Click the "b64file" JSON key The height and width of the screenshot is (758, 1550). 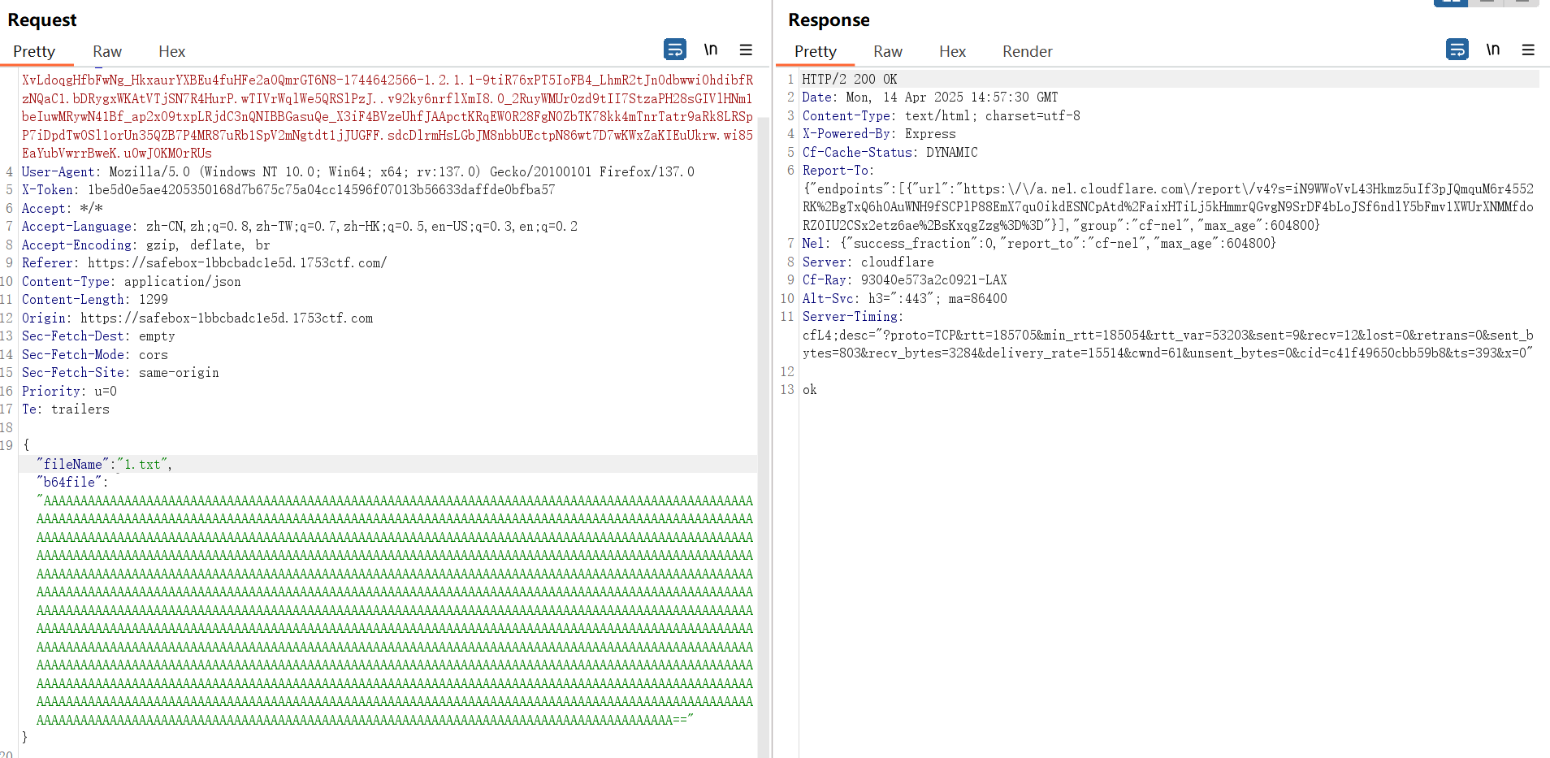[68, 482]
